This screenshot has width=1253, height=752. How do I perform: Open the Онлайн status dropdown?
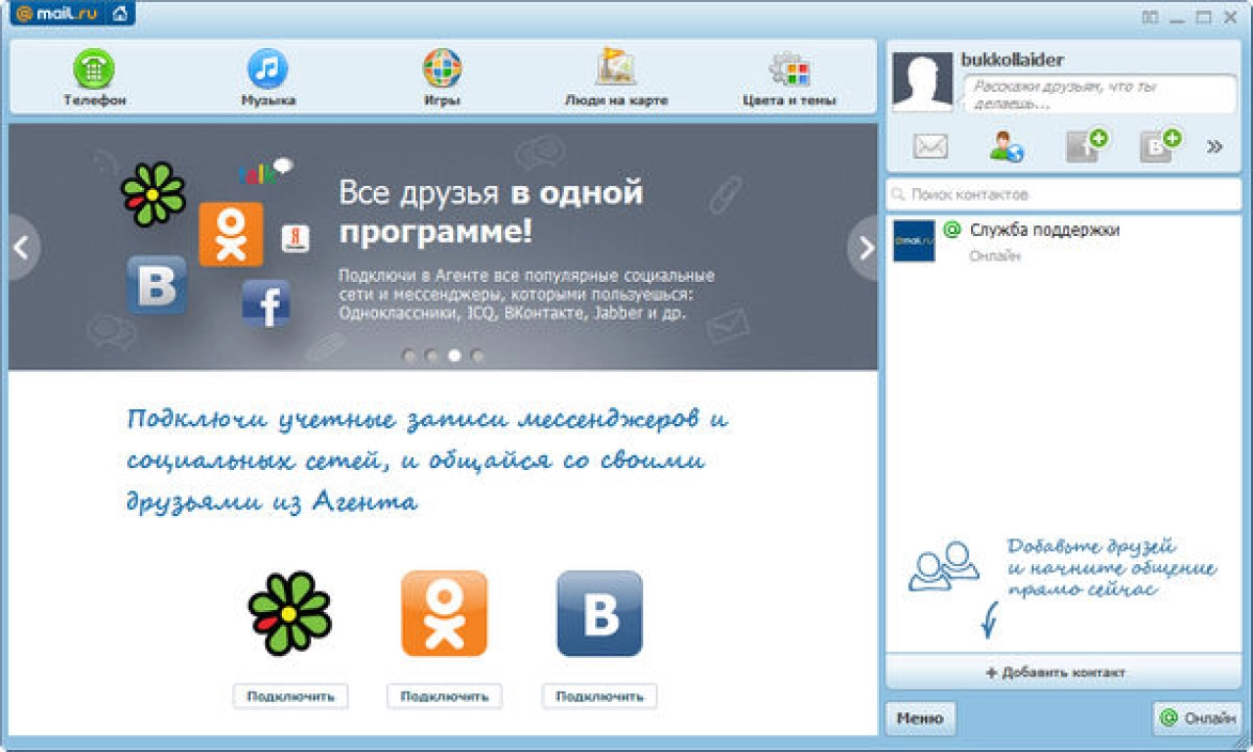pyautogui.click(x=1197, y=719)
